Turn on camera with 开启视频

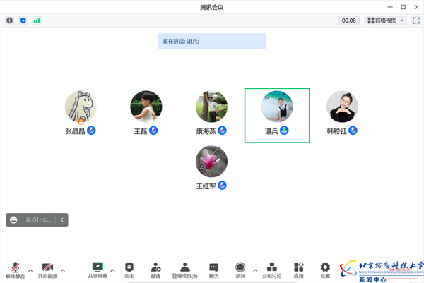[47, 269]
